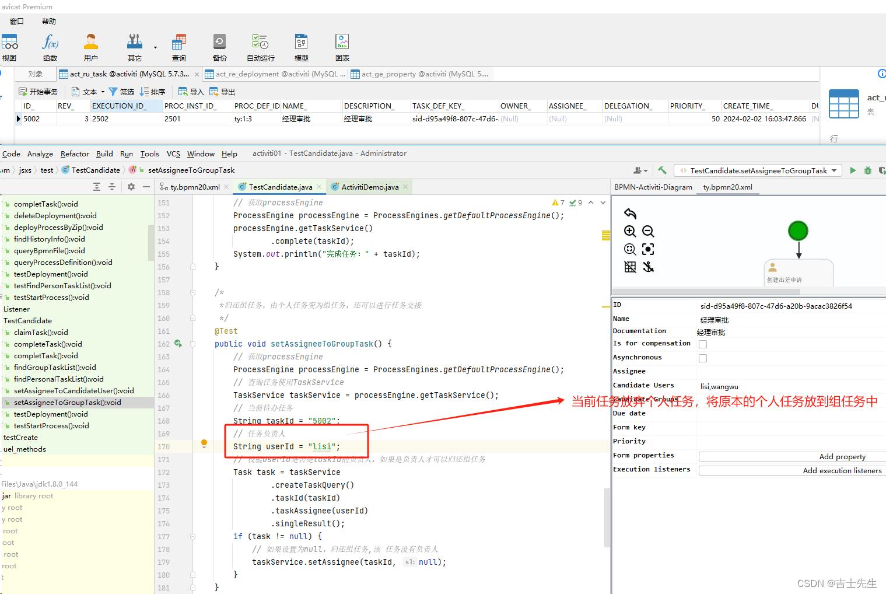Switch to the ActivitiDemo.java tab

click(x=370, y=187)
